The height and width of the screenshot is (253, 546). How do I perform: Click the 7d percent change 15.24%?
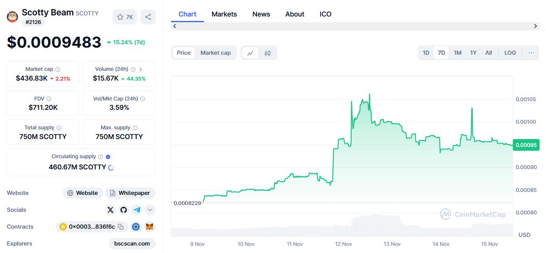[126, 42]
